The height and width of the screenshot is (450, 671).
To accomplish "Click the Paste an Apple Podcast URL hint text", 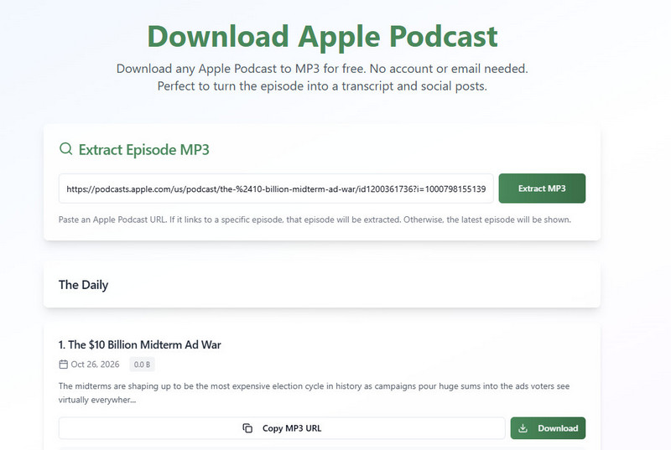I will coord(315,220).
